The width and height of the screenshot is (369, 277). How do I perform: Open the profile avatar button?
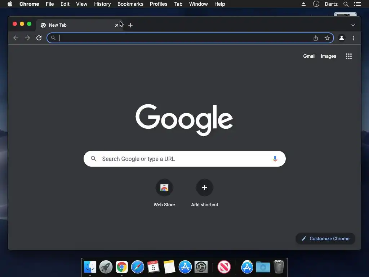pos(342,38)
